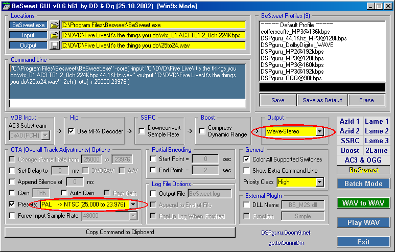Open the Presets PAL to NTSC dropdown
Image resolution: width=395 pixels, height=252 pixels.
pyautogui.click(x=133, y=204)
